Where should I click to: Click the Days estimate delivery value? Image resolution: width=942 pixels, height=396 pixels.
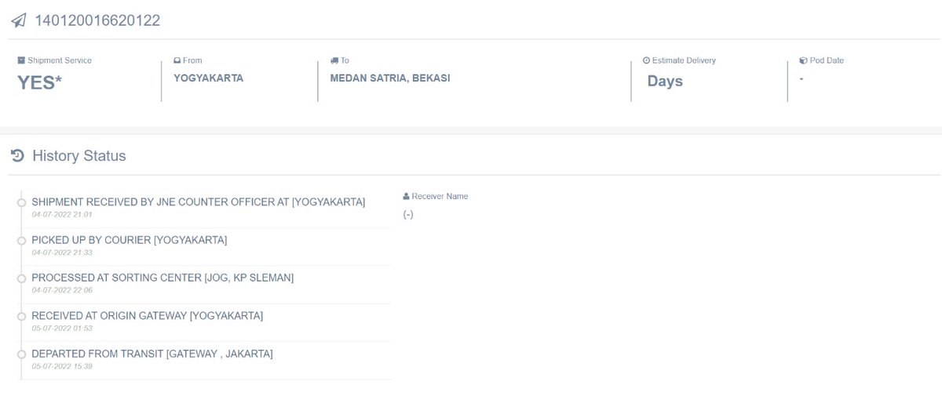[x=665, y=81]
